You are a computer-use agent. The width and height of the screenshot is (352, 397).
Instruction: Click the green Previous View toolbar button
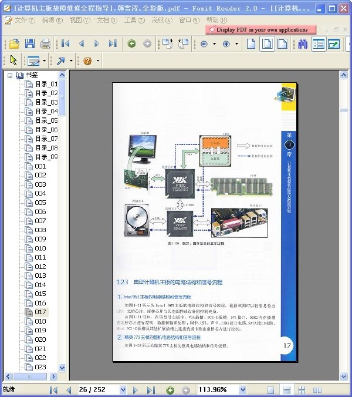point(131,44)
